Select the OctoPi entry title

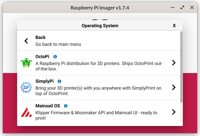click(42, 57)
